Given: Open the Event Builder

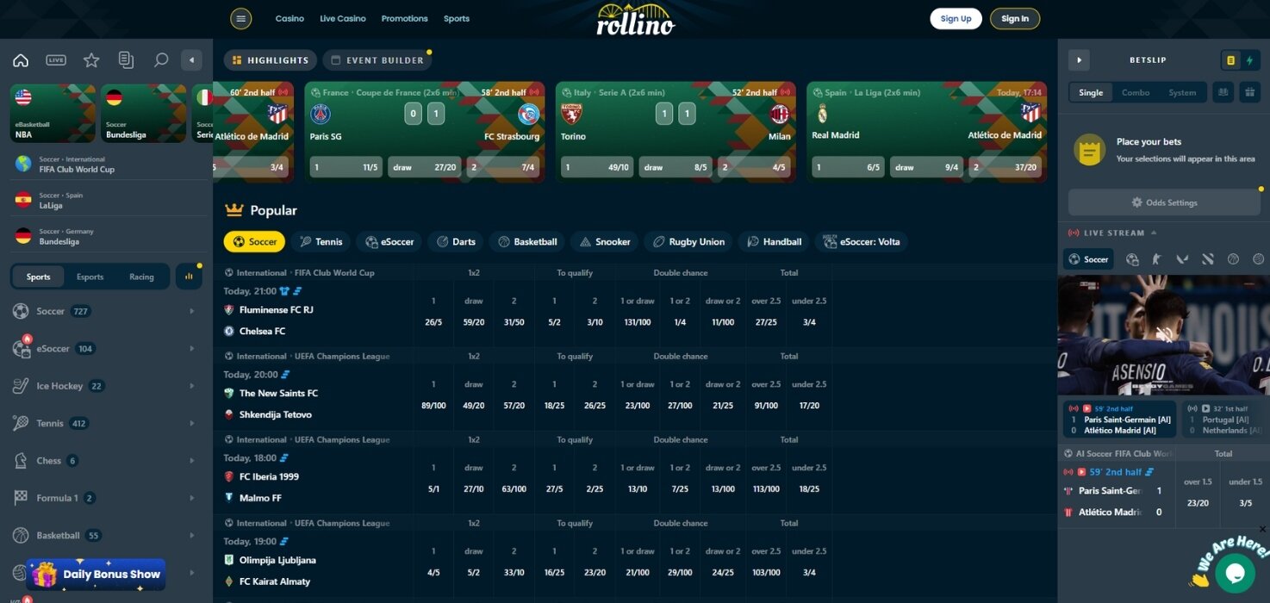Looking at the screenshot, I should click(377, 60).
